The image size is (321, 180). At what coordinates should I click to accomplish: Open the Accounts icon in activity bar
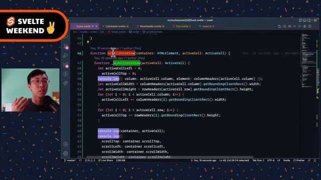click(66, 144)
